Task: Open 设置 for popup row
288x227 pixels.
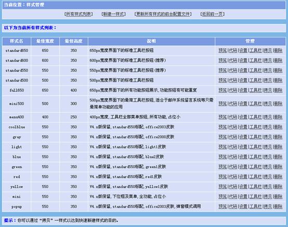Action: [243, 206]
